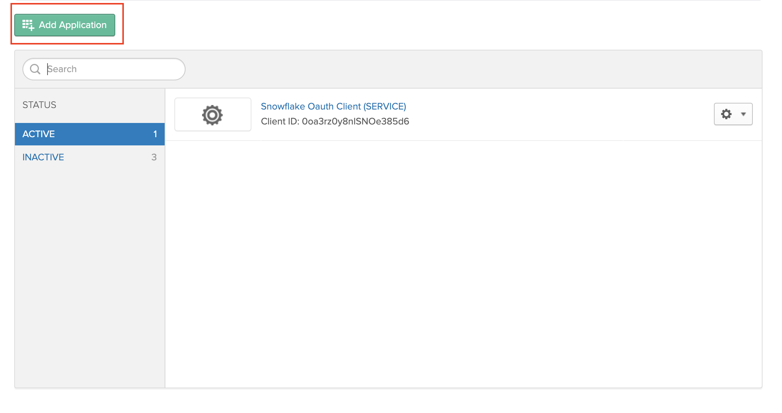This screenshot has width=782, height=413.
Task: Select the application logo placeholder icon
Action: (x=213, y=114)
